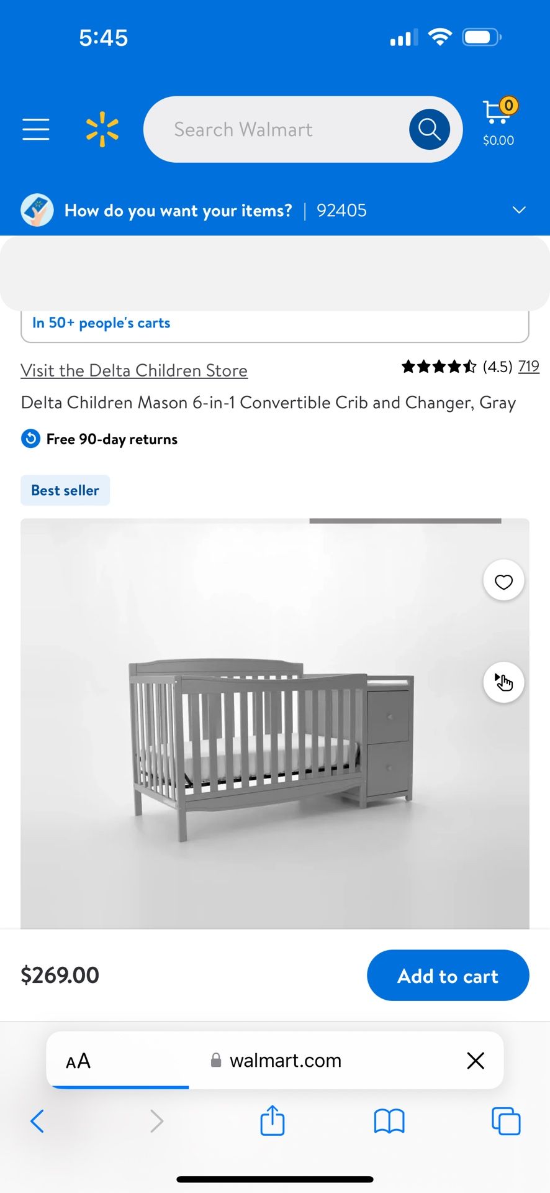Open the AA reader options menu

click(x=78, y=1061)
